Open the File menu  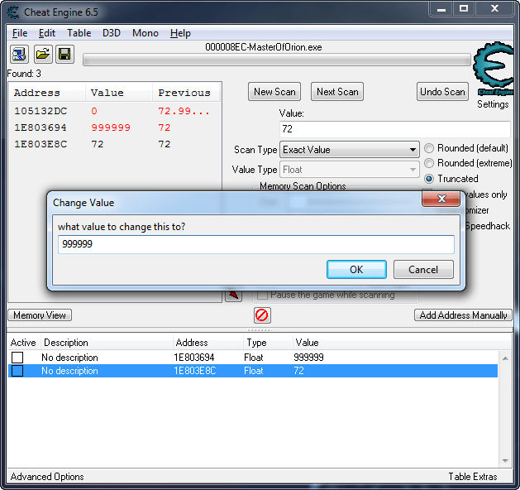point(20,33)
